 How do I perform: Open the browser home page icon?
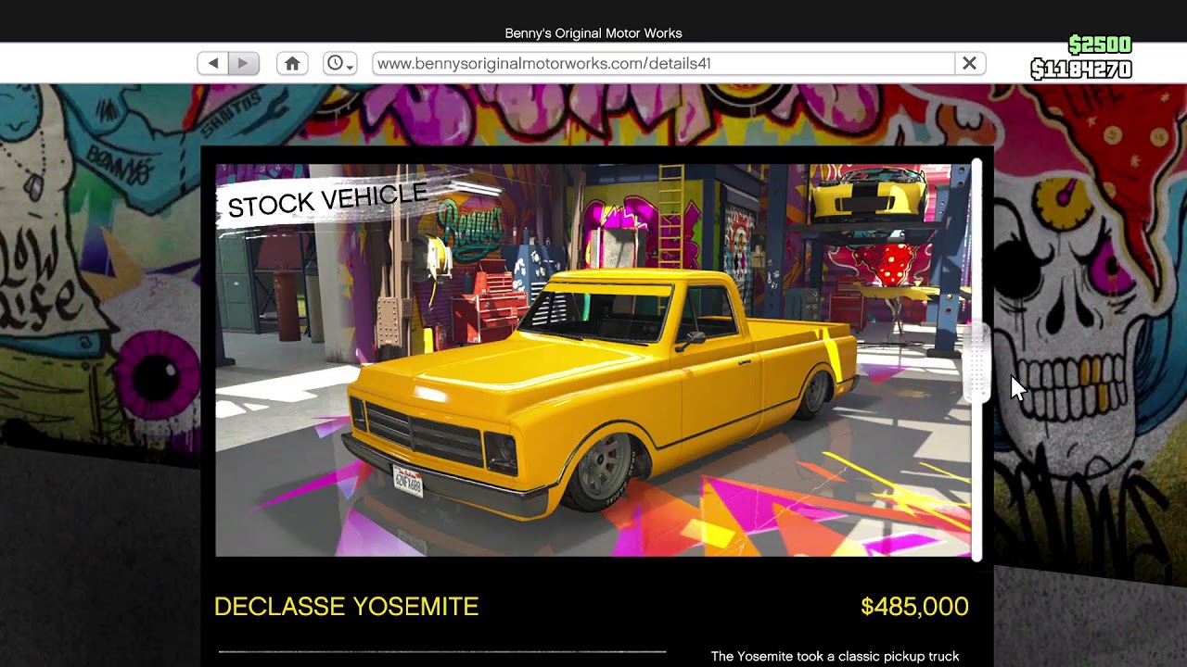292,63
